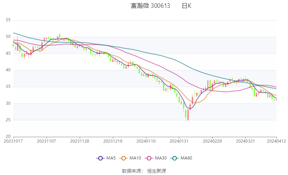This screenshot has width=288, height=175.
Task: Click y-axis value 35
Action: [x=8, y=86]
